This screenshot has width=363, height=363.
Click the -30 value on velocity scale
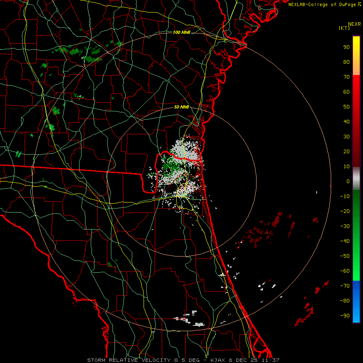point(345,226)
